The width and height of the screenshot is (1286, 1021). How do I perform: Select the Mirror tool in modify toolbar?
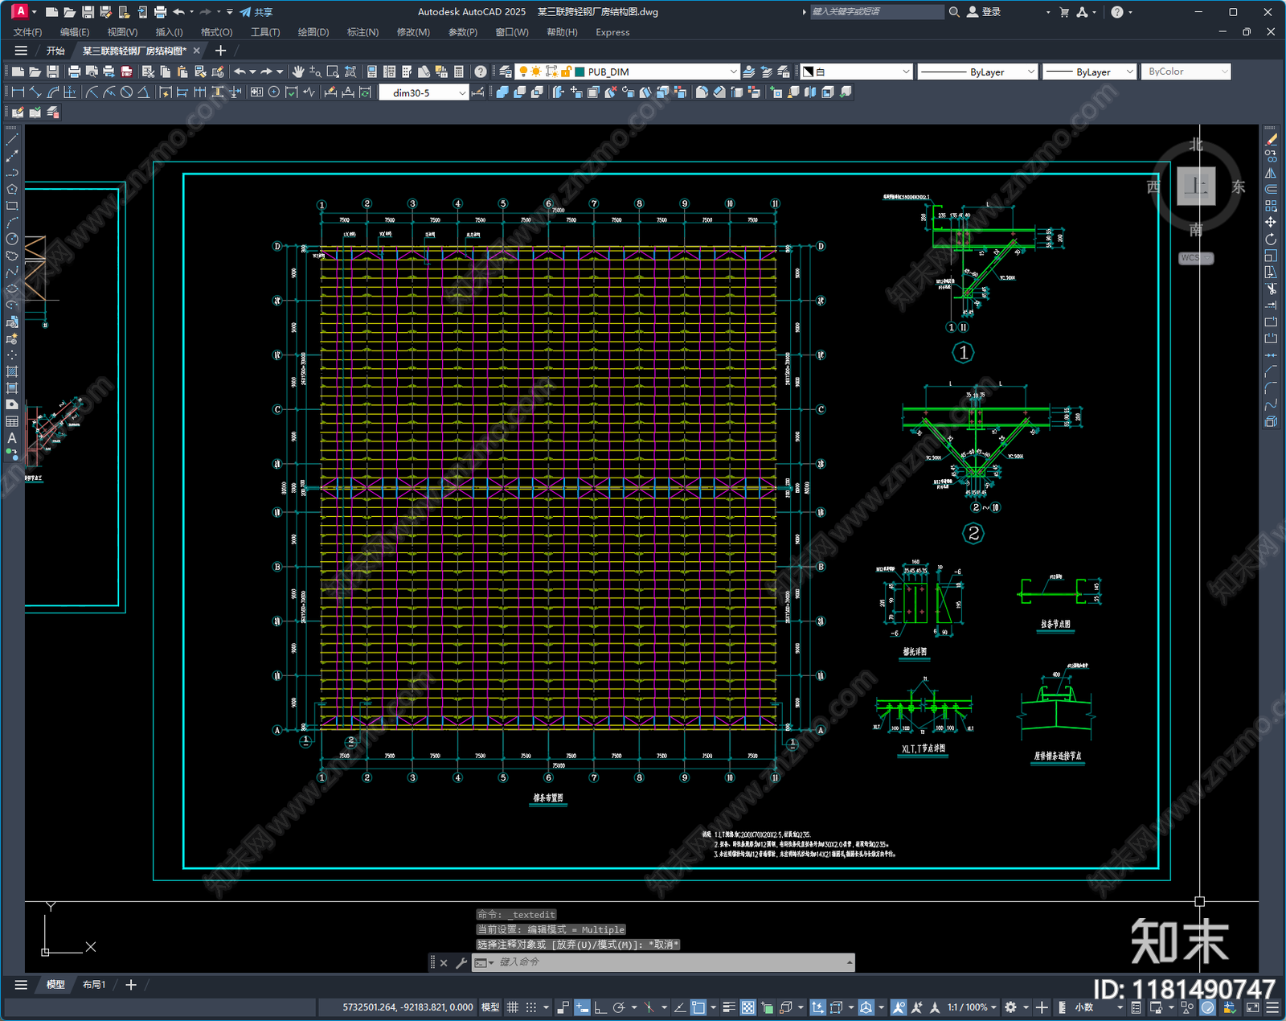tap(1271, 173)
